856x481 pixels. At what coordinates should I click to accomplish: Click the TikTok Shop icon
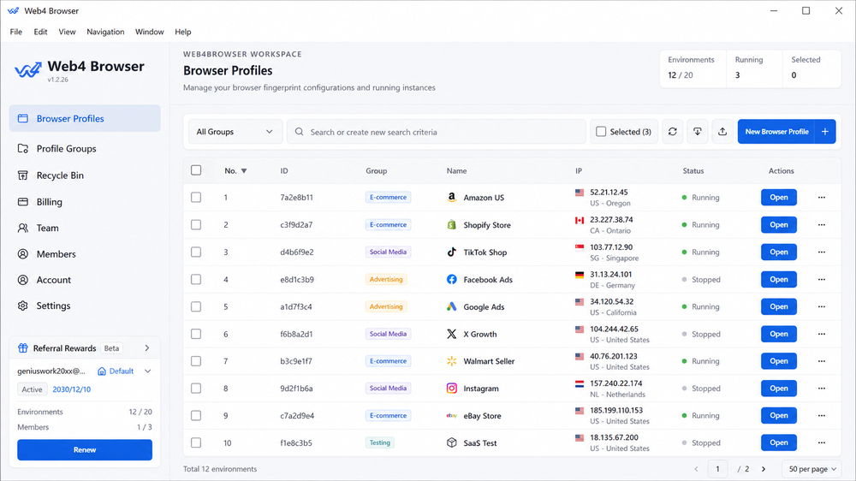[451, 252]
